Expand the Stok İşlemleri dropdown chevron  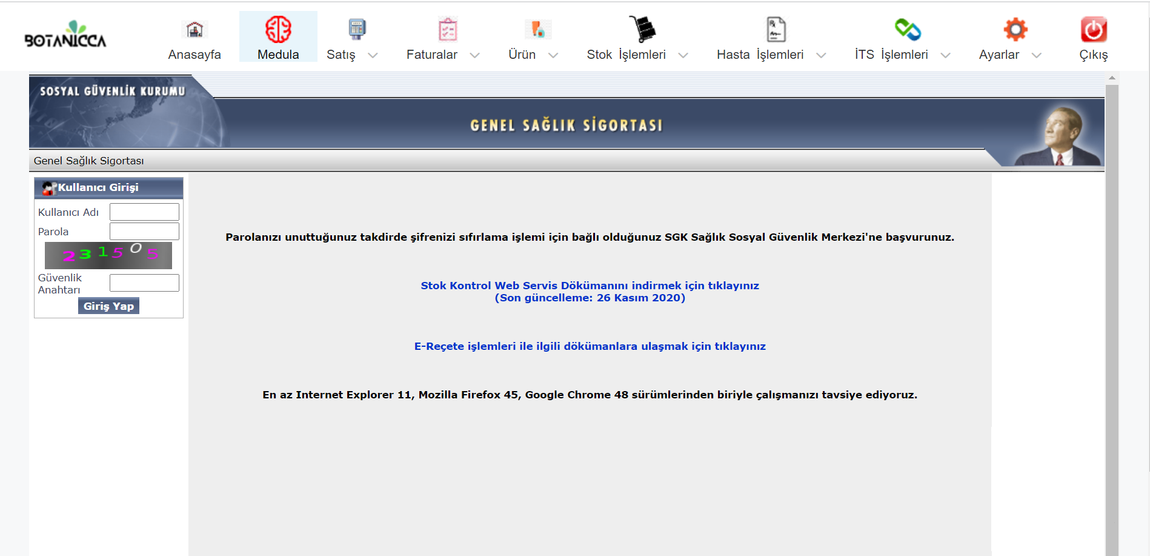[683, 55]
